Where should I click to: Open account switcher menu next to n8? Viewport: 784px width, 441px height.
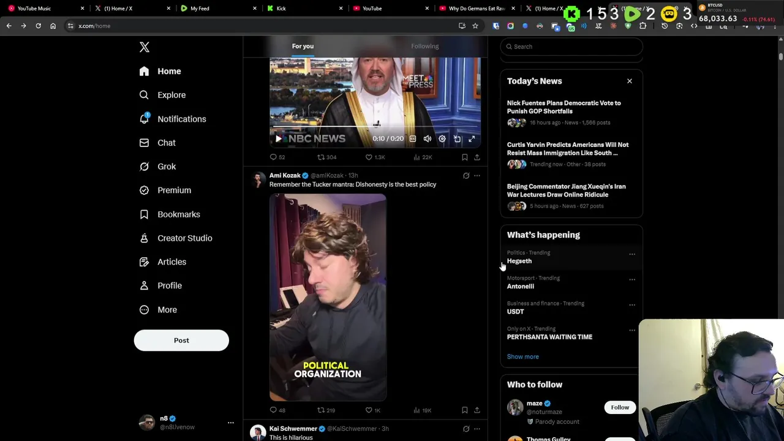click(x=230, y=423)
